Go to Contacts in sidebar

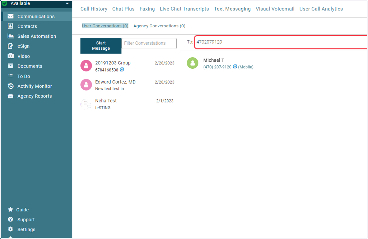pos(27,26)
